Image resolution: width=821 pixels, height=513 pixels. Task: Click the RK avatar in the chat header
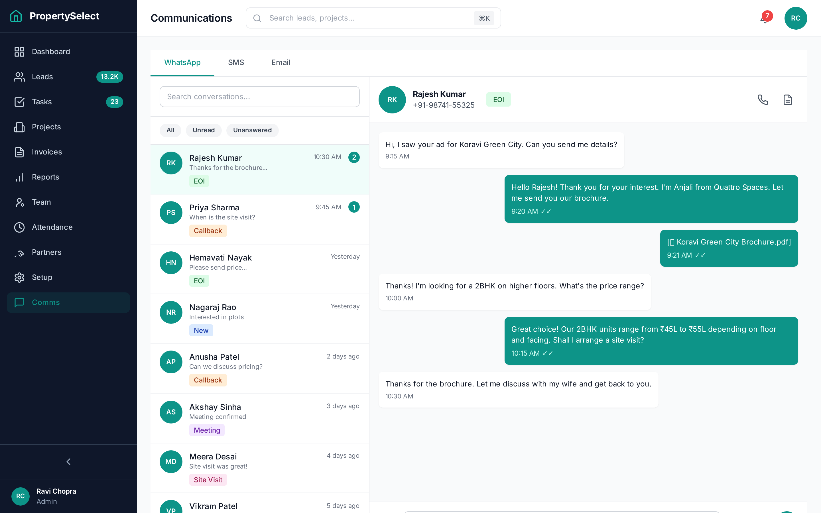coord(392,100)
